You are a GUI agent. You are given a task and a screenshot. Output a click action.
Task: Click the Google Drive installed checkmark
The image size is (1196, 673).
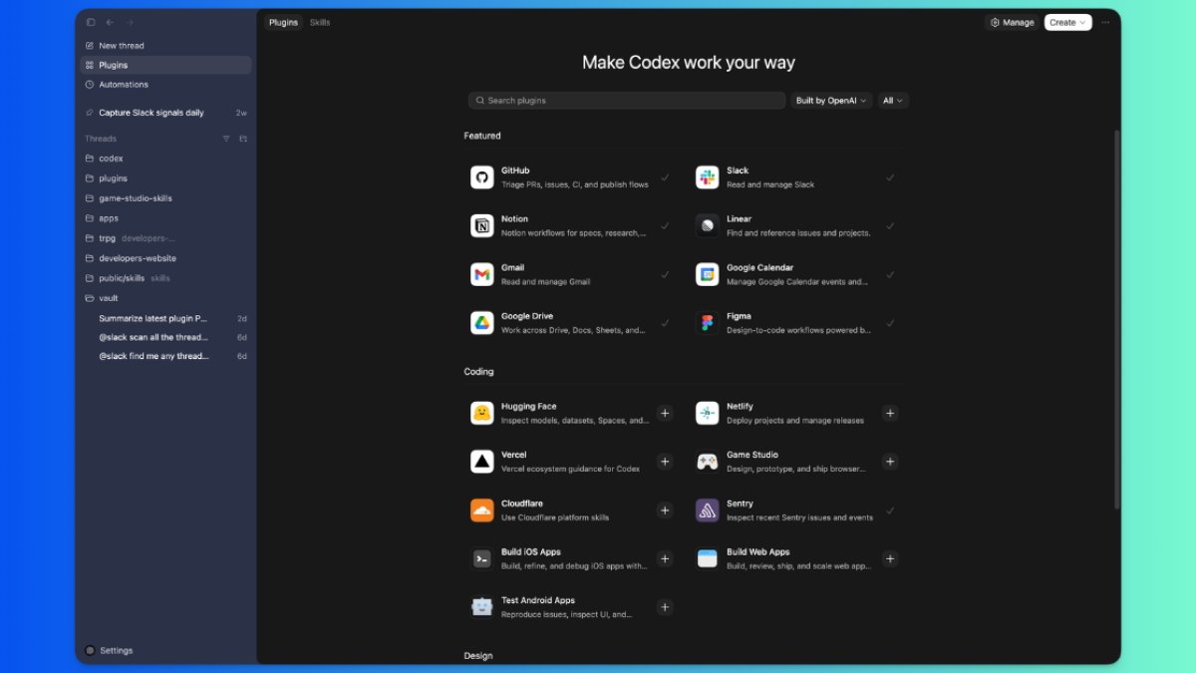coord(665,323)
